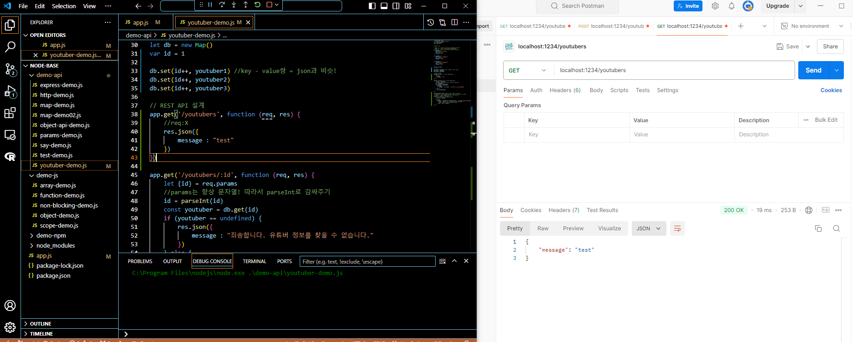Split the editor to the right
The height and width of the screenshot is (342, 853).
pos(454,22)
